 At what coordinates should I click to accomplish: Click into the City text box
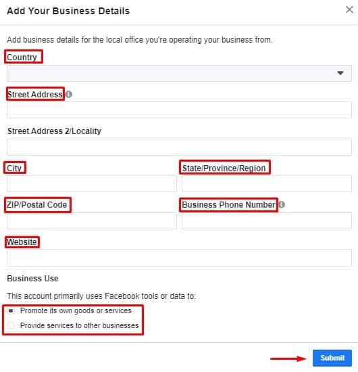(x=92, y=183)
